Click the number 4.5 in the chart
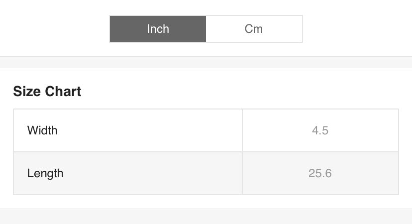The height and width of the screenshot is (224, 412). [320, 130]
